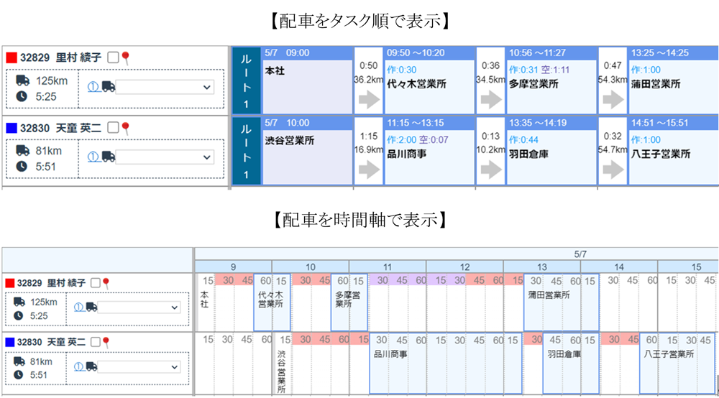Click the vehicle icon before 天童 英二's dropdown, time-axis view

click(92, 367)
